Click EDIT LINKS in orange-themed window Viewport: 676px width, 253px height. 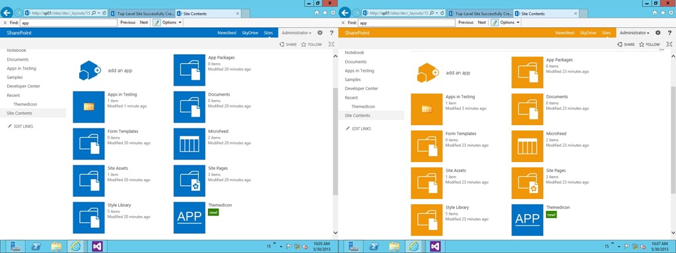358,128
